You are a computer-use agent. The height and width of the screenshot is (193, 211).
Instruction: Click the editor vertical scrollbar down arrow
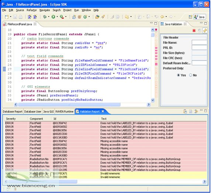point(153,100)
